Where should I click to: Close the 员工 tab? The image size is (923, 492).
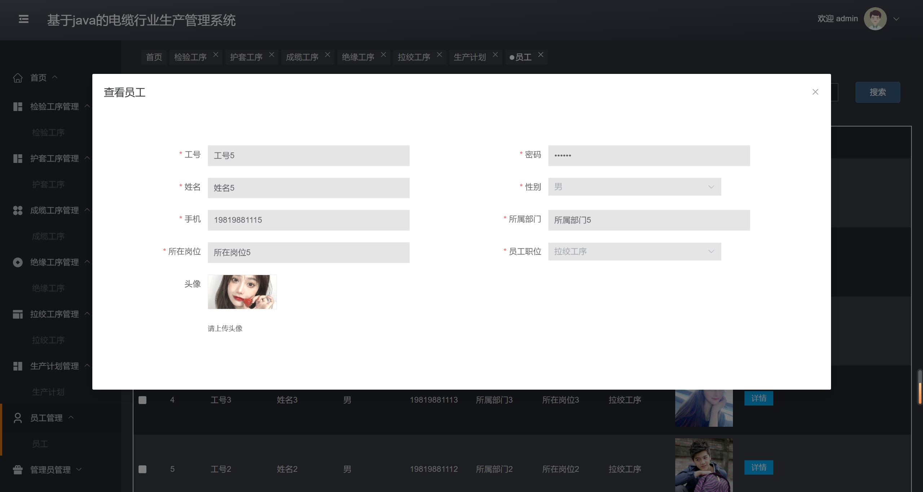(x=541, y=54)
